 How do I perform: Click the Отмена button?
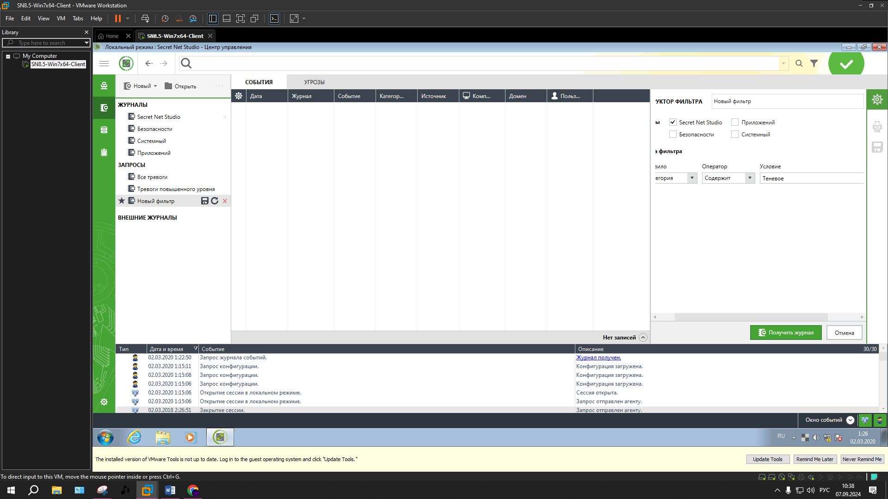(x=845, y=333)
